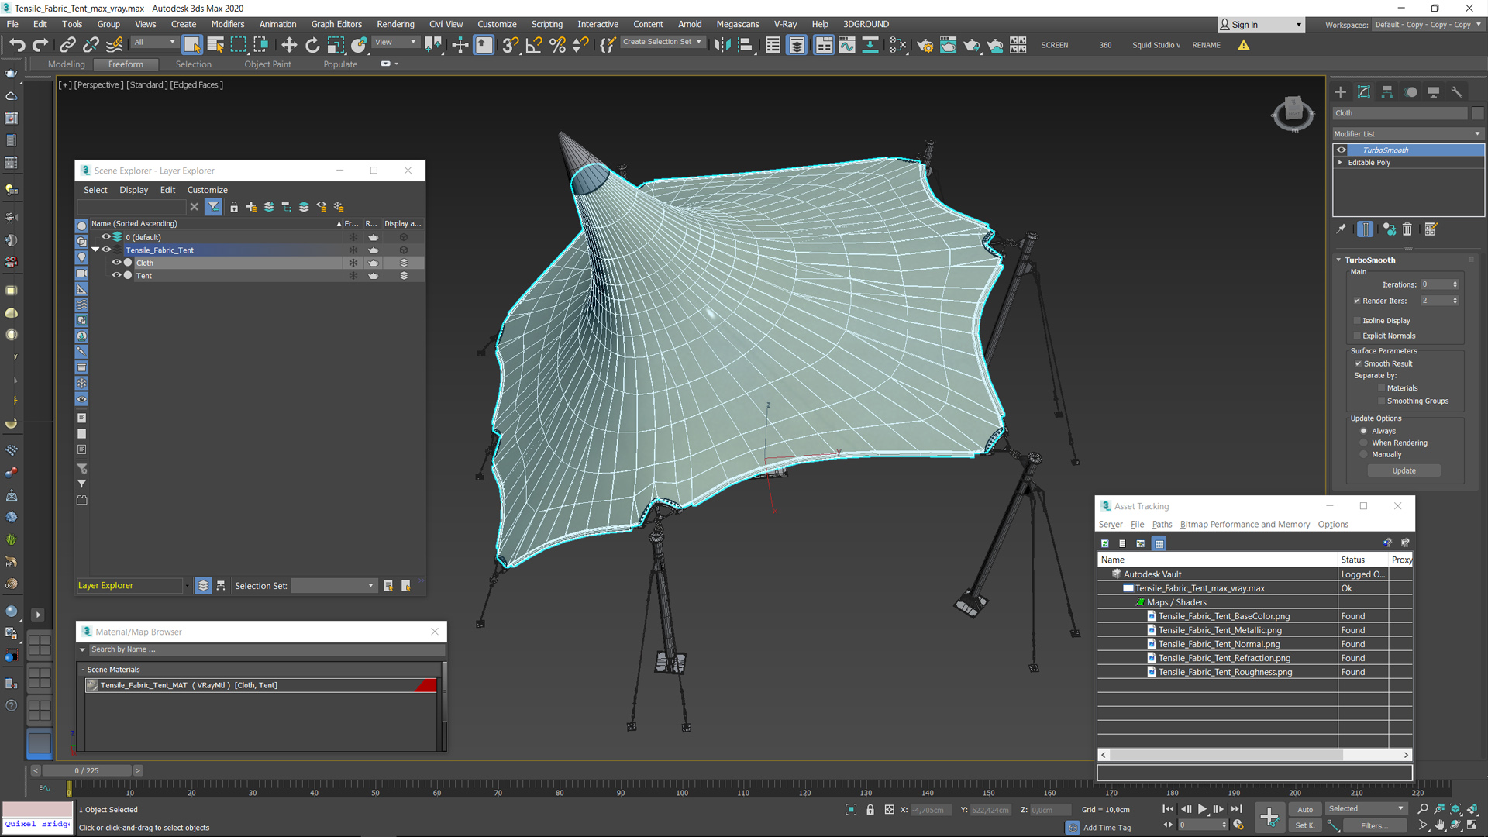The height and width of the screenshot is (837, 1488).
Task: Activate the Select Object tool
Action: click(x=192, y=45)
